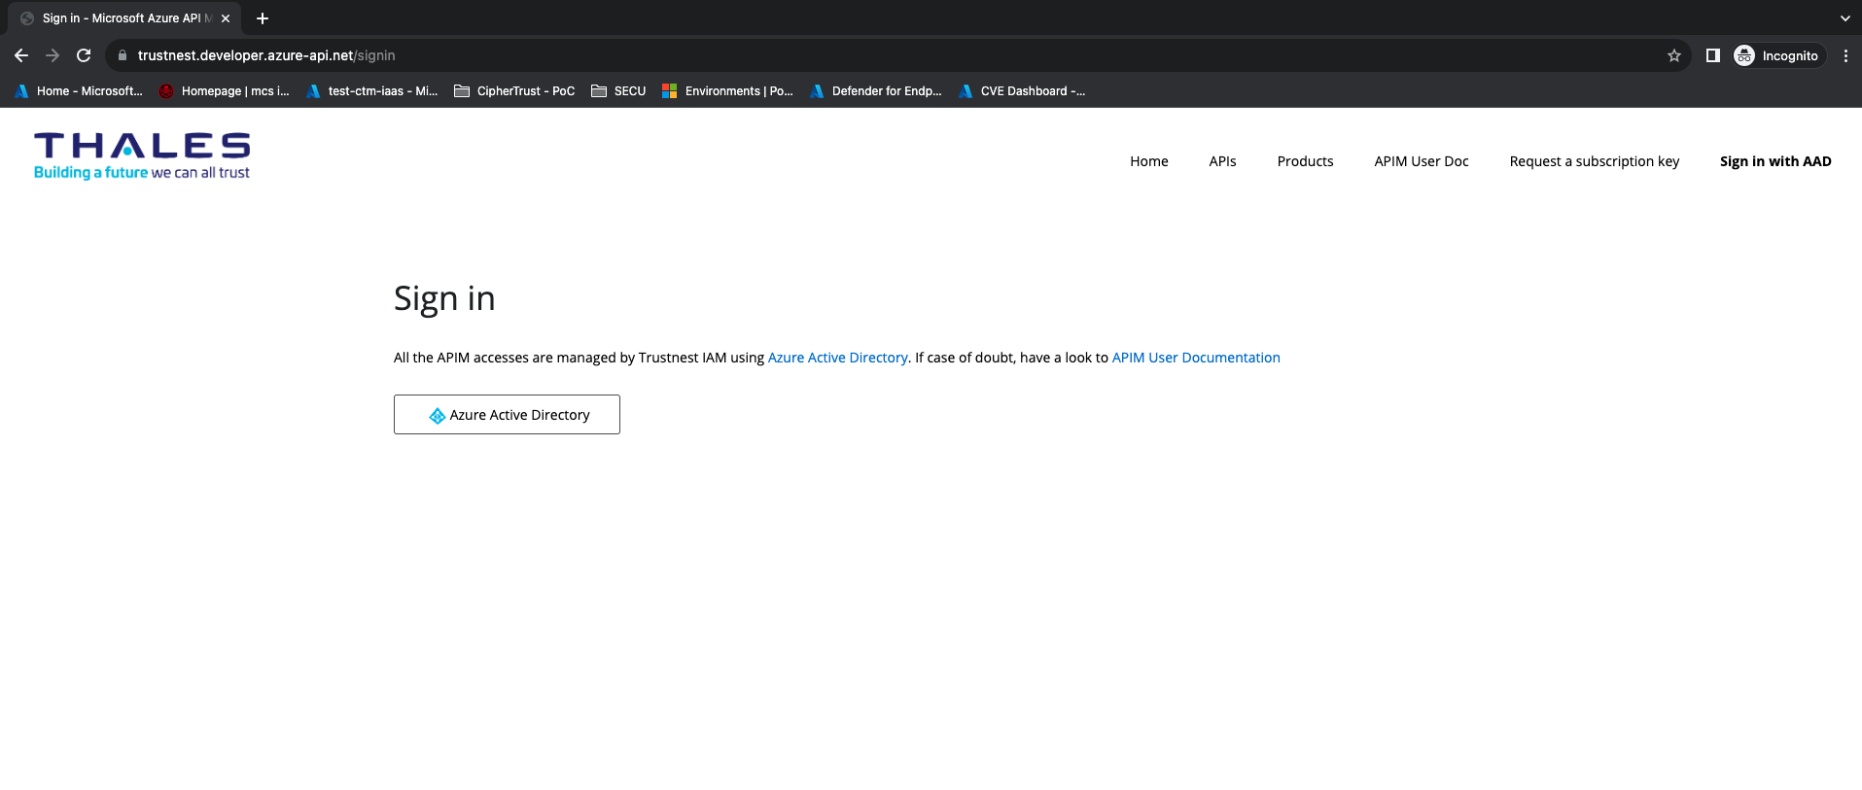Open Home - Microsoft bookmark
1862x790 pixels.
pyautogui.click(x=79, y=91)
